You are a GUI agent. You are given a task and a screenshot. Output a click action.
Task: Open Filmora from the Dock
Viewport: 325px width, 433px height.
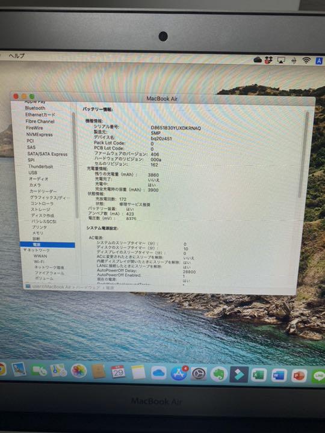pos(238,375)
